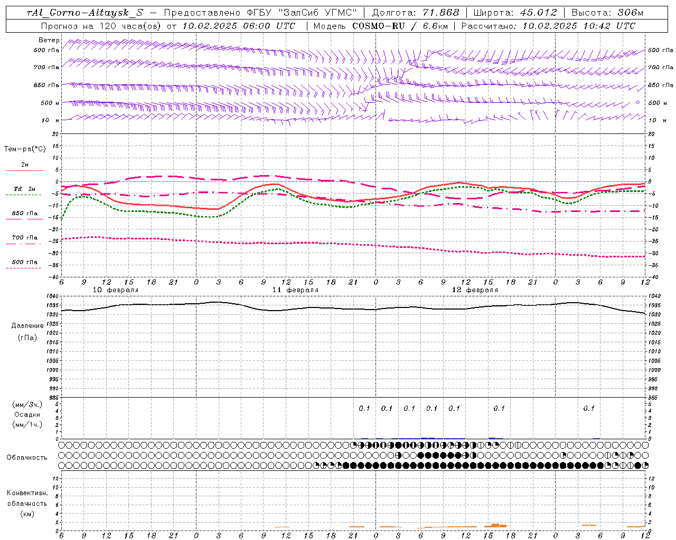676x540 pixels.
Task: Click the Рассчитано 10.02.2025 10:42 UTC timestamp
Action: pos(548,26)
